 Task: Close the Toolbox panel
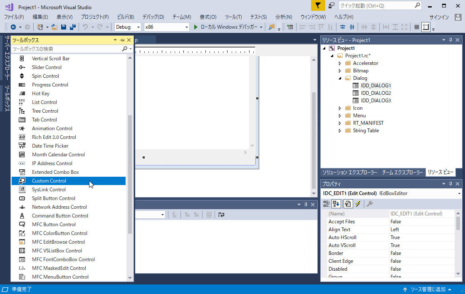pos(129,40)
